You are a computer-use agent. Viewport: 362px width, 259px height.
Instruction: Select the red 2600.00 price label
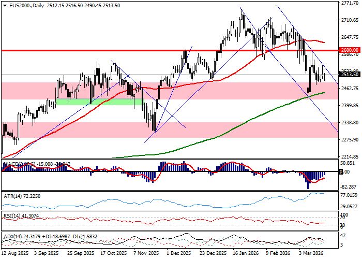(x=350, y=50)
